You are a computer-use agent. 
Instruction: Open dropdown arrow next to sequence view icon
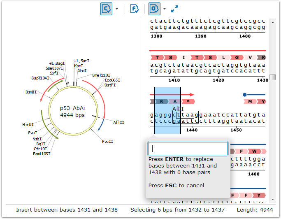pos(165,9)
